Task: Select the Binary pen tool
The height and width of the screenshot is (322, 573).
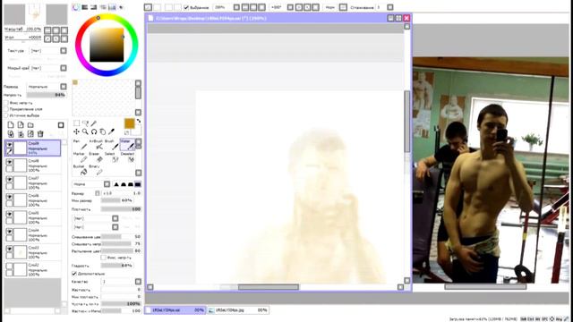Action: point(97,170)
